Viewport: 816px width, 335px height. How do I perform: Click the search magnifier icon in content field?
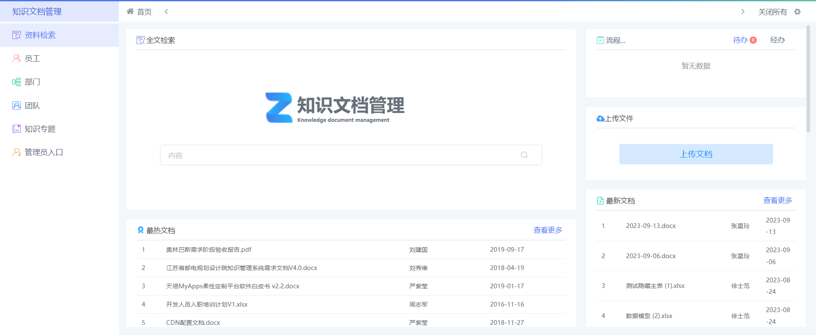(x=524, y=155)
